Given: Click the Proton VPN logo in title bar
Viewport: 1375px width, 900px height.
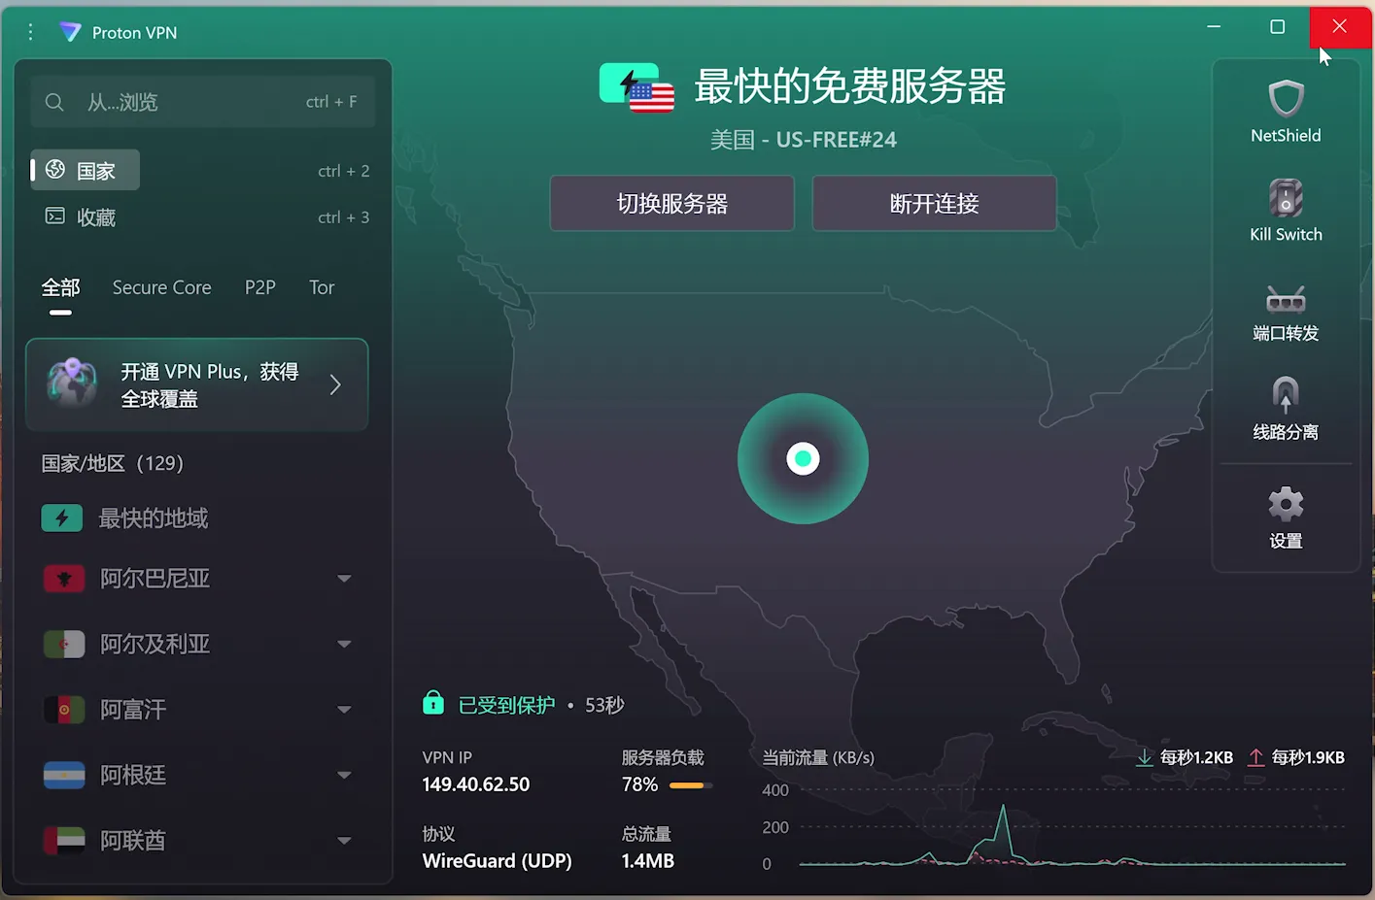Looking at the screenshot, I should pos(70,32).
